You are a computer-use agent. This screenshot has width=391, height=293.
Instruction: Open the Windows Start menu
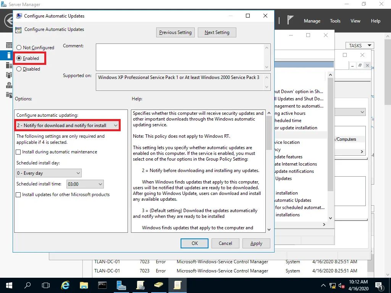pos(9,285)
